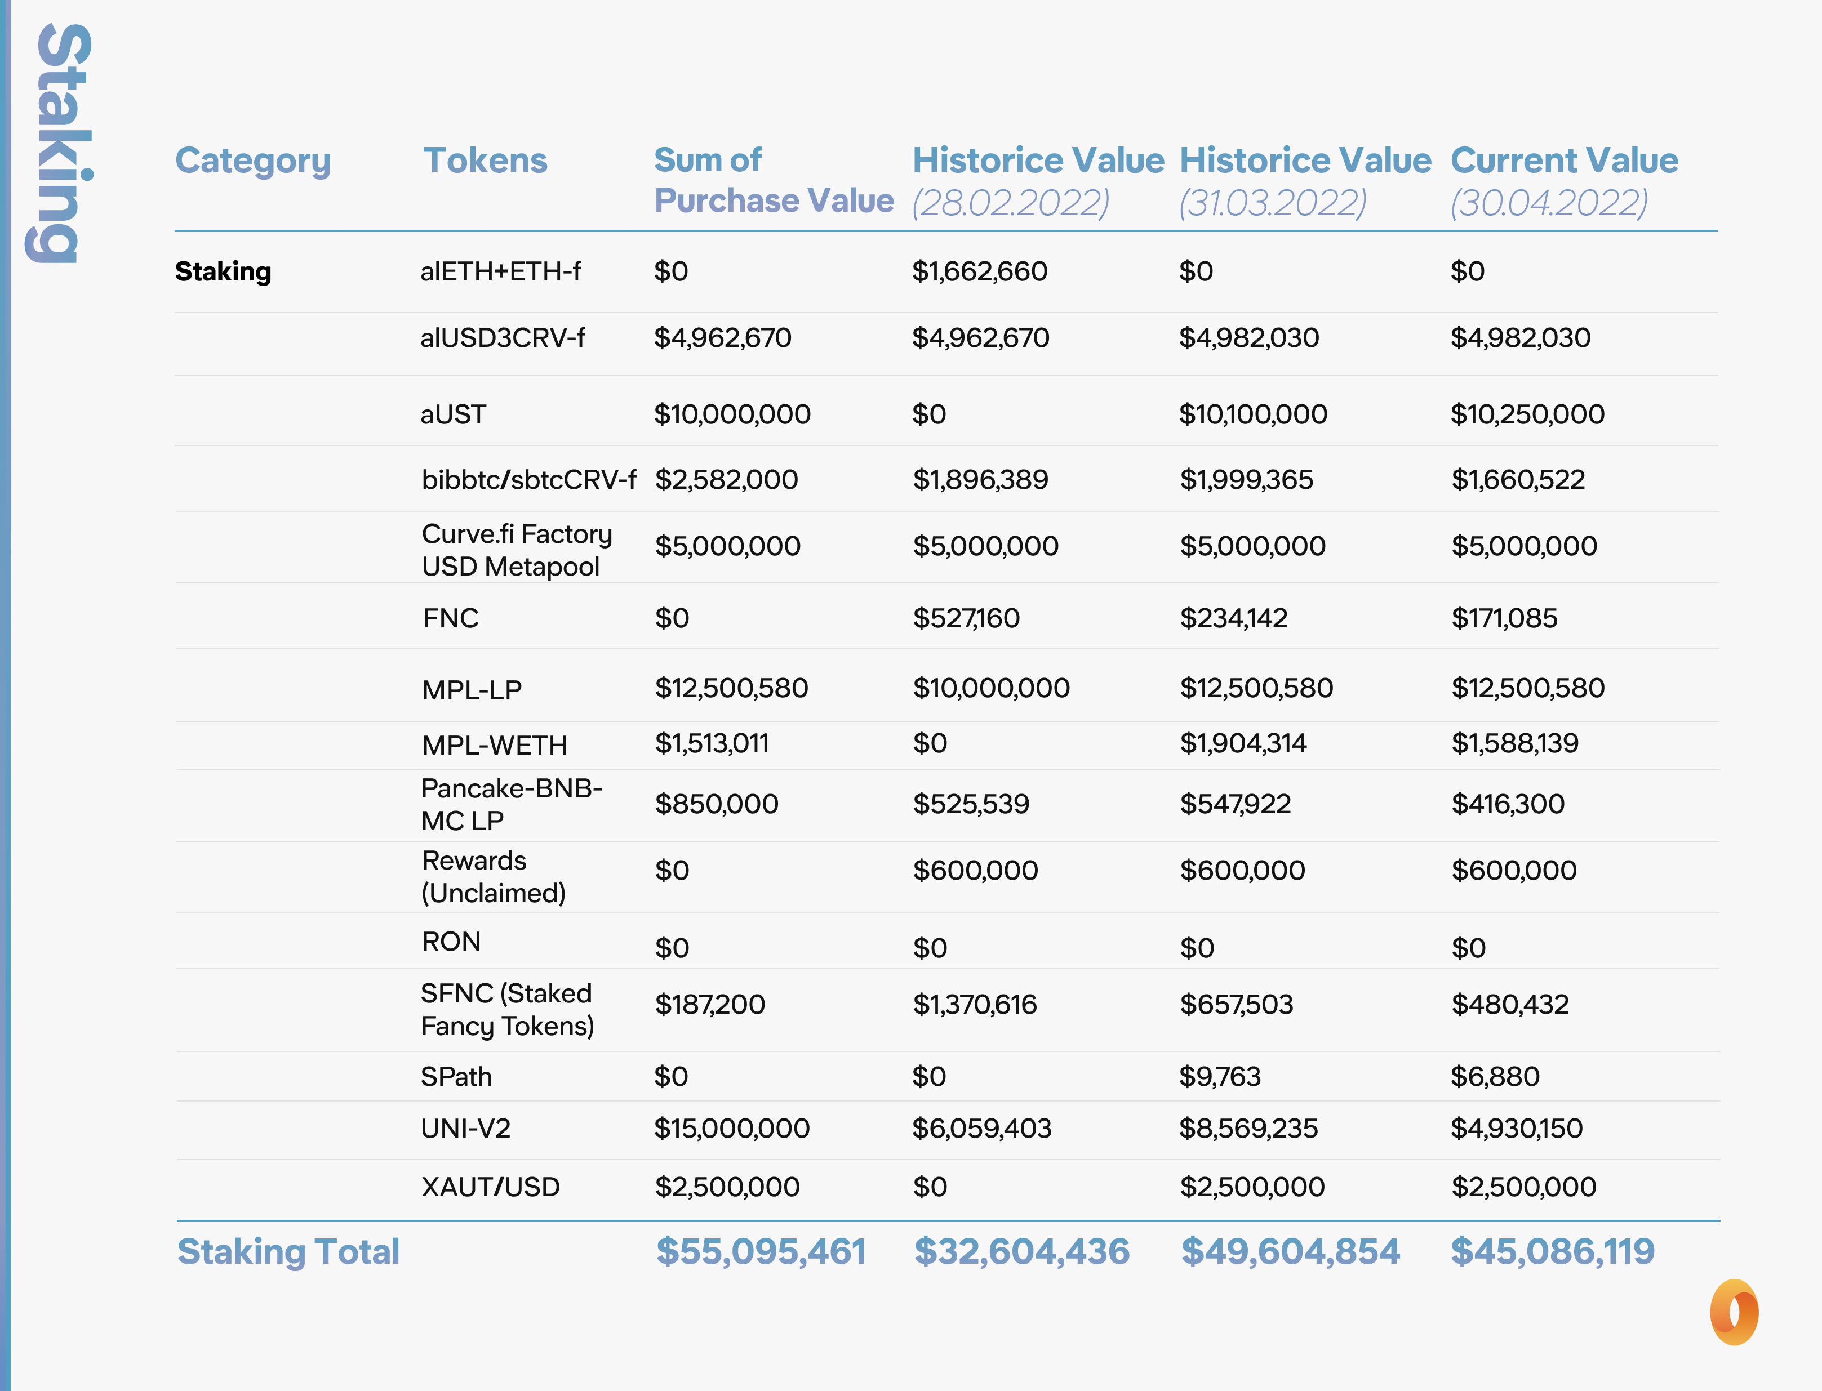The image size is (1822, 1391).
Task: Click the $657,503 value
Action: [x=1237, y=1004]
